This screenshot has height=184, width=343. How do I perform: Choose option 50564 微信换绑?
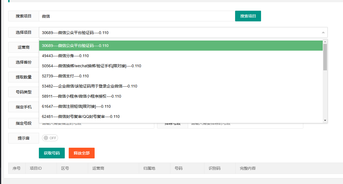(181, 66)
